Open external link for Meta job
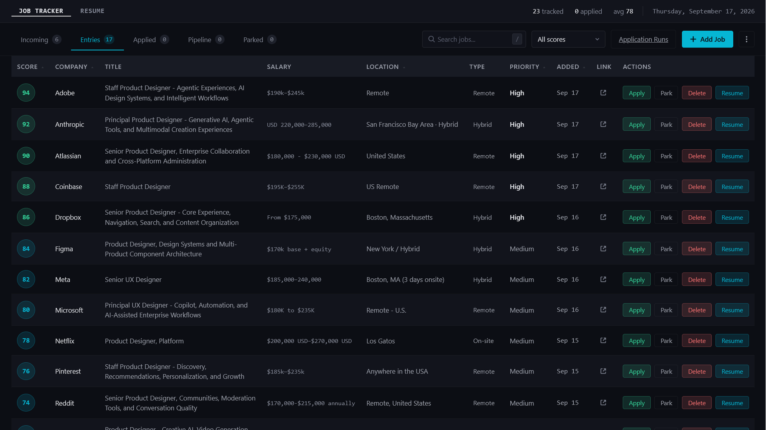The height and width of the screenshot is (430, 766). [603, 279]
